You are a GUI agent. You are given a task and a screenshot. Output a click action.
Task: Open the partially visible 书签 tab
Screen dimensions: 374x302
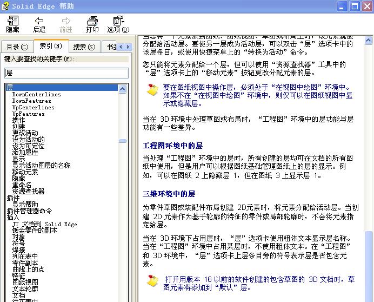click(x=111, y=47)
